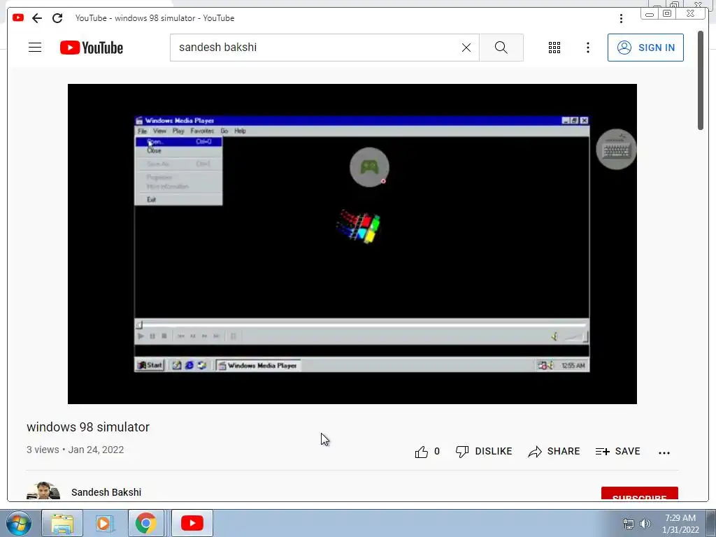Open the YouTube apps grid
Viewport: 716px width, 537px height.
click(x=554, y=48)
